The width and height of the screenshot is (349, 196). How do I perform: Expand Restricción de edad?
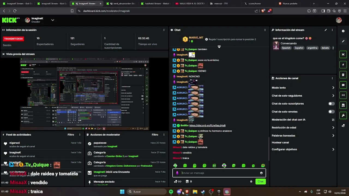[333, 127]
